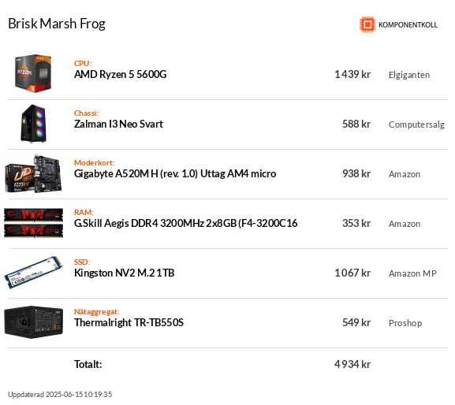Click the Brisk Marsh Frog build title
455x405 pixels.
click(57, 24)
